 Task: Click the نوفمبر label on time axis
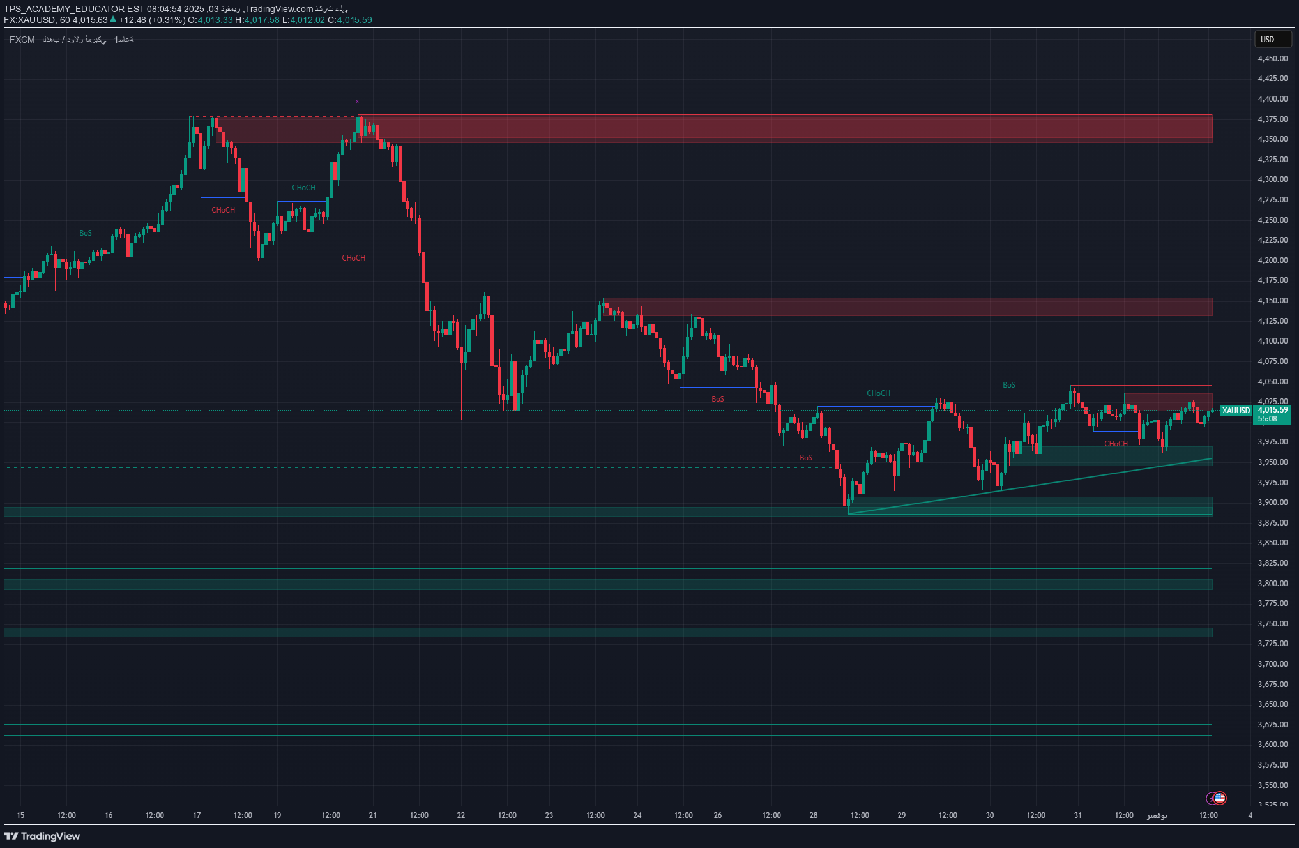tap(1157, 815)
